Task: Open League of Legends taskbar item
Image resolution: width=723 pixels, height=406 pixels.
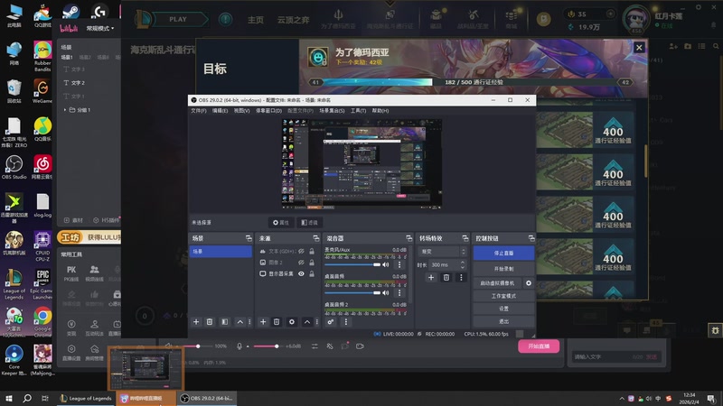Action: coord(86,398)
